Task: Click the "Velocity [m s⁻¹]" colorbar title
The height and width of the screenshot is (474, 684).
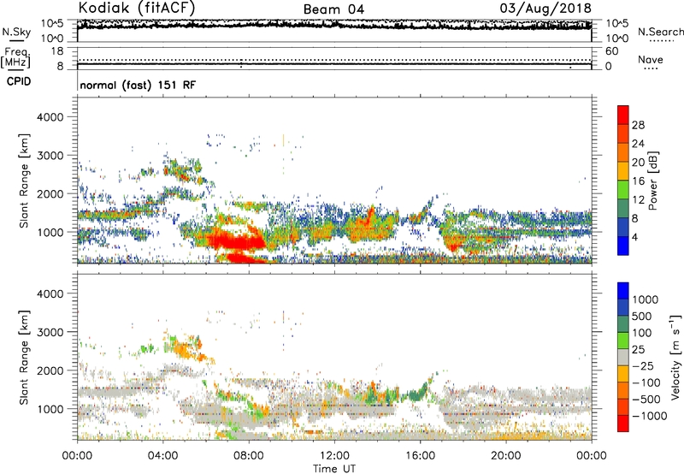Action: [x=675, y=357]
